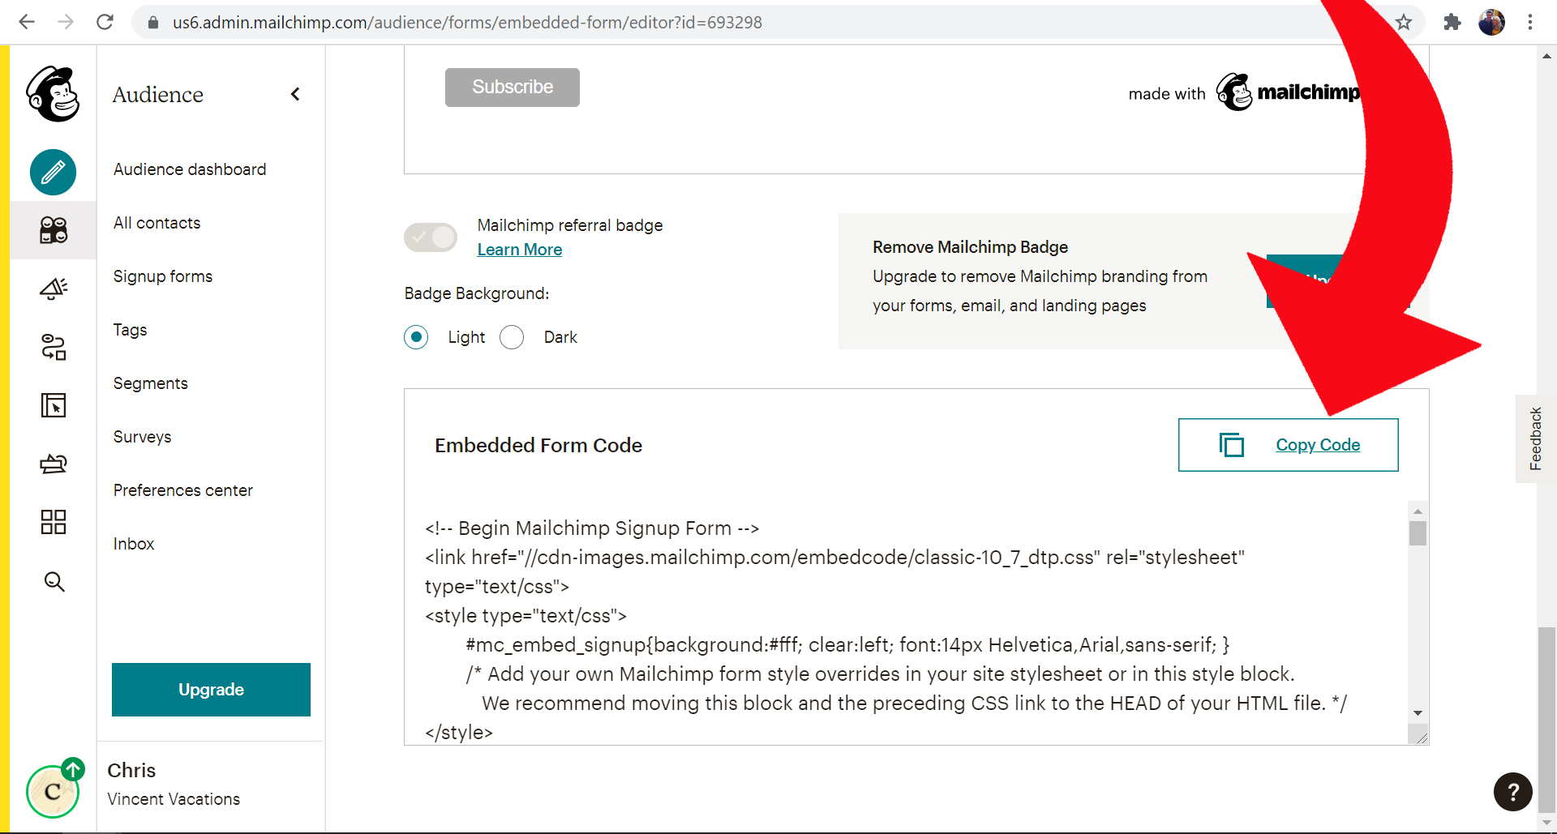Click the Chris account name
This screenshot has width=1557, height=834.
(x=131, y=771)
